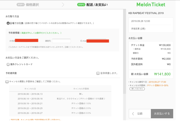Click the チケット料金 ₩139,800 row

point(151,45)
